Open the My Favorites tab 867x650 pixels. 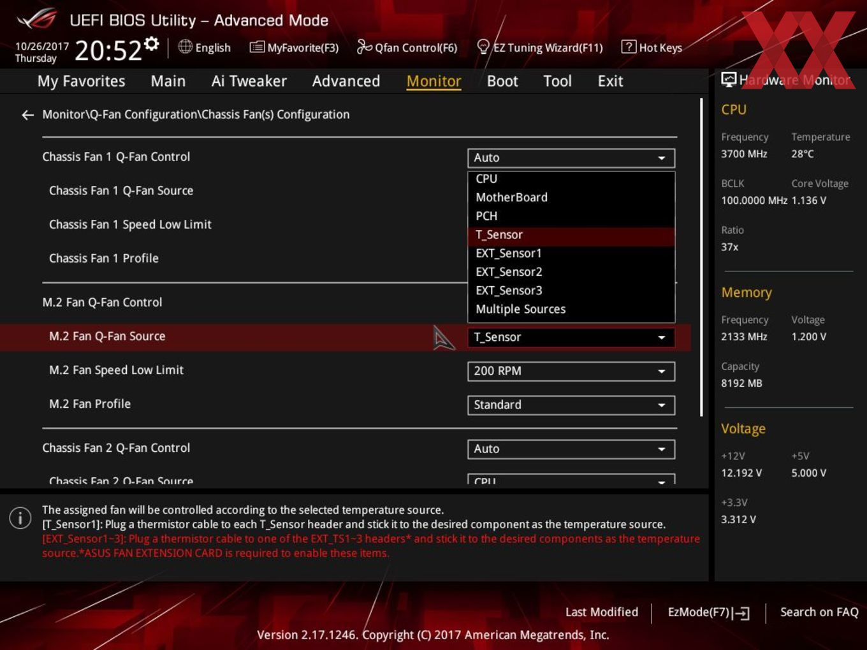click(82, 81)
